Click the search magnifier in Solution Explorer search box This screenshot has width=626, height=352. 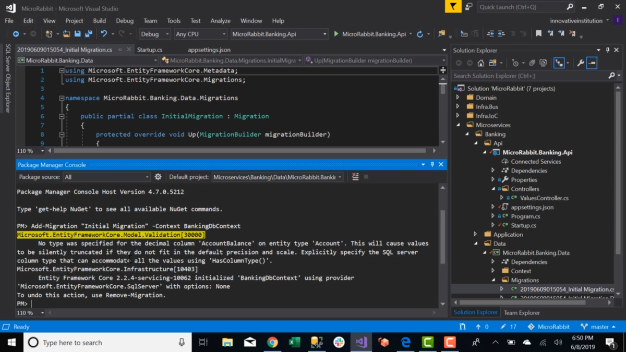coord(611,76)
